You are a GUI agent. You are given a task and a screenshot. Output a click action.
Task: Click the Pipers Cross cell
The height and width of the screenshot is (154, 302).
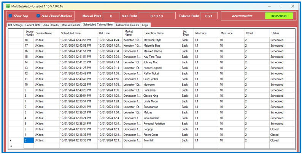point(162,135)
